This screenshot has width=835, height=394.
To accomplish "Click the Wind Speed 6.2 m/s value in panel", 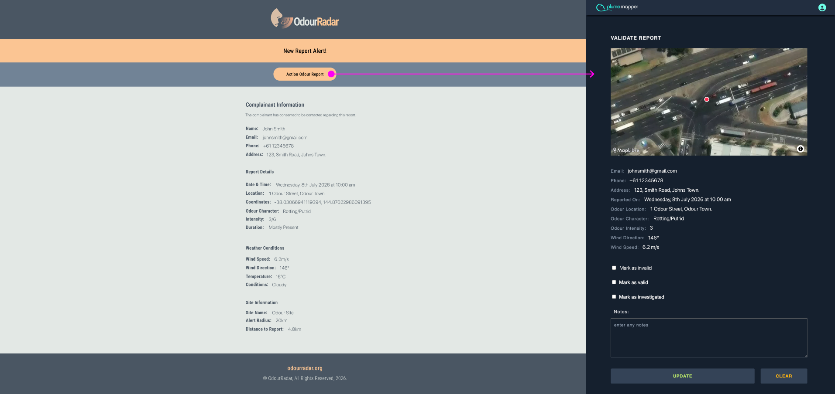I will 650,247.
